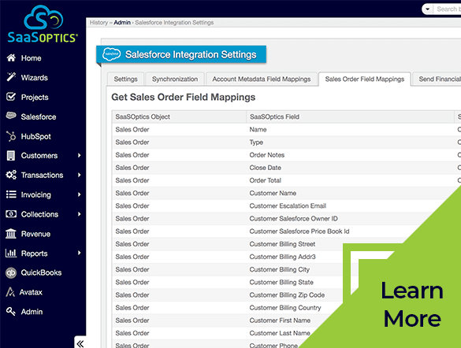Click the HubSpot sprocket icon

11,136
